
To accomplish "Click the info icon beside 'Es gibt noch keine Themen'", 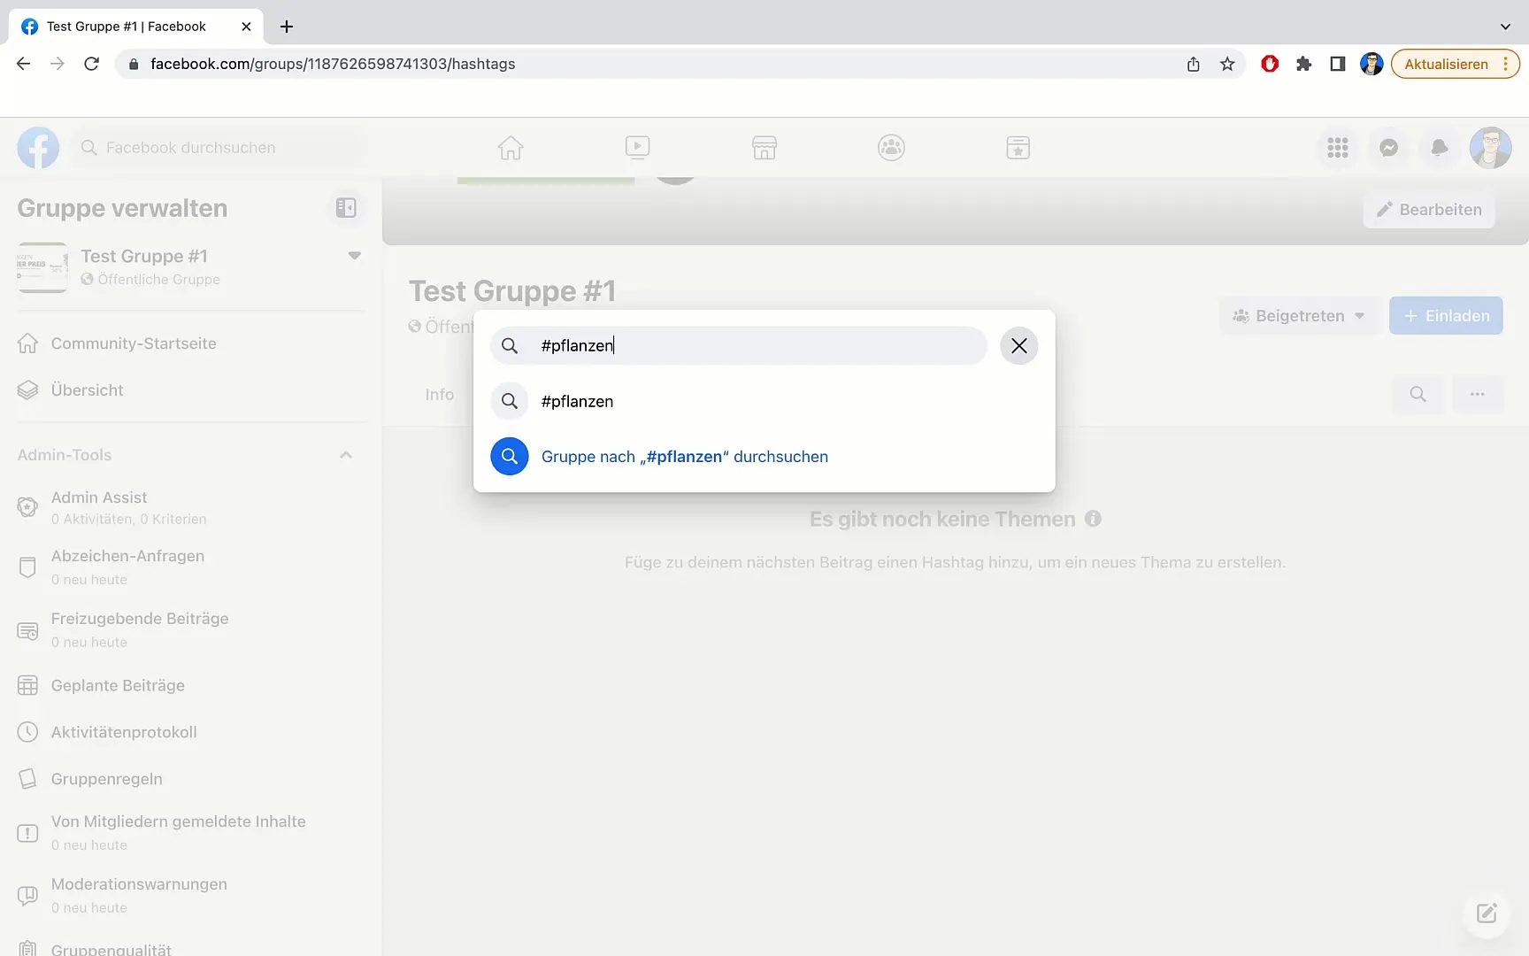I will (x=1094, y=519).
